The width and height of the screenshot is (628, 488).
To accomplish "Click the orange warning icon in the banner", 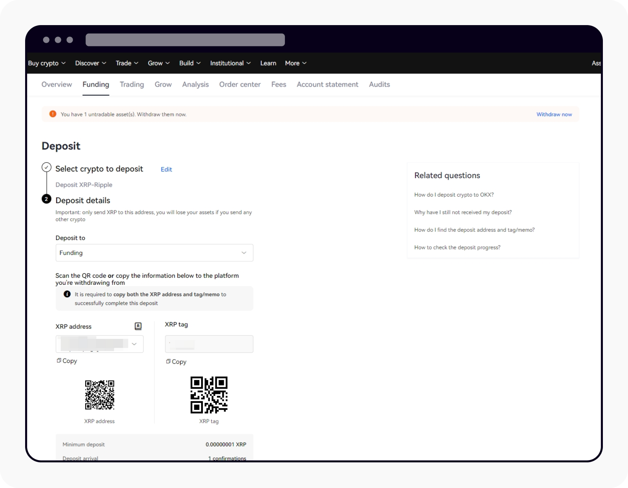I will pos(53,114).
